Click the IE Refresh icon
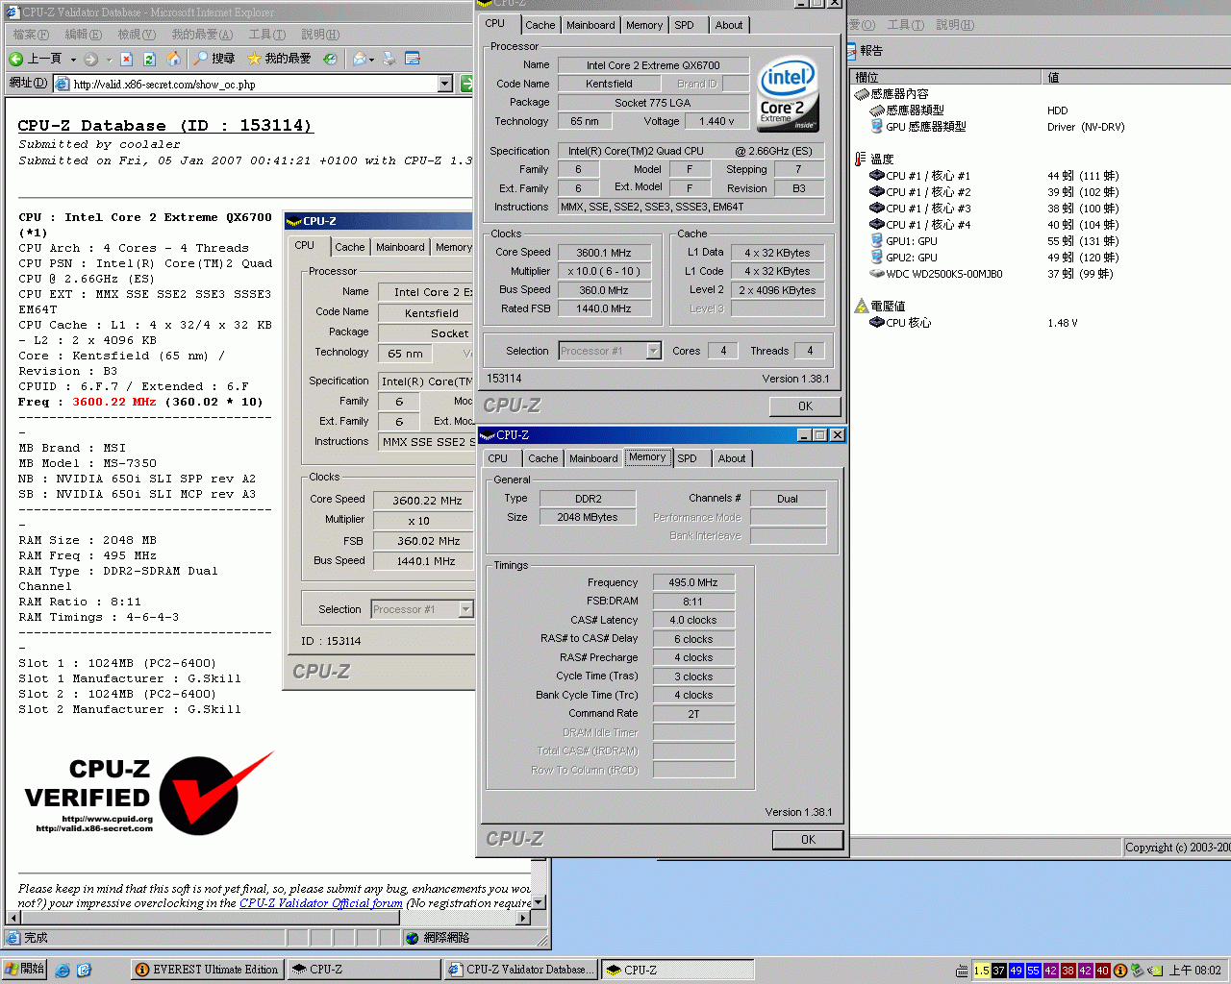 pos(149,59)
